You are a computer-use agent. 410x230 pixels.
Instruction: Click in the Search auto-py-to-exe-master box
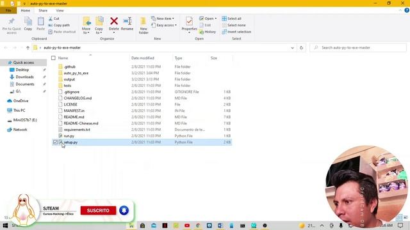tap(358, 48)
